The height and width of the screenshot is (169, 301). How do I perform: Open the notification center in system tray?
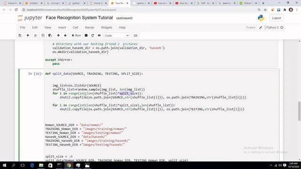click(x=285, y=165)
